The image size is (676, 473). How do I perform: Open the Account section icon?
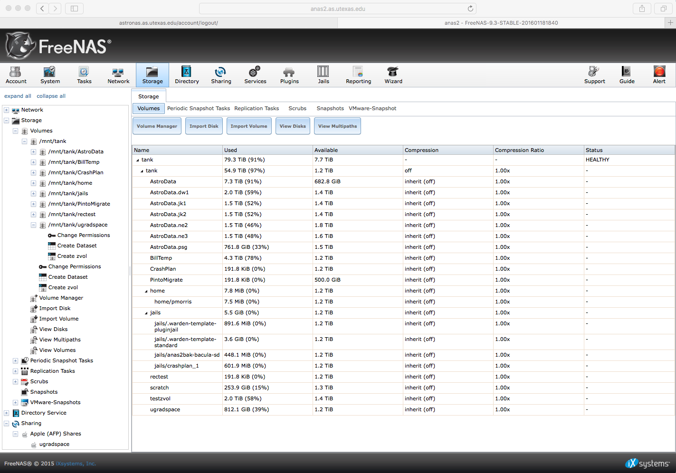16,75
